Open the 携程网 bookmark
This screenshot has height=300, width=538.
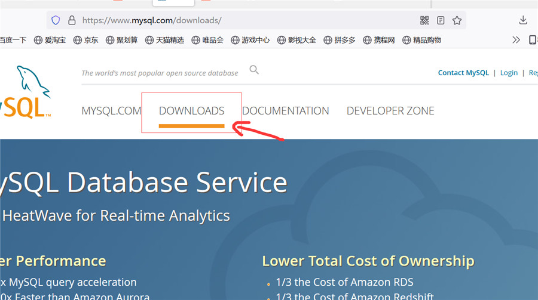pyautogui.click(x=379, y=40)
